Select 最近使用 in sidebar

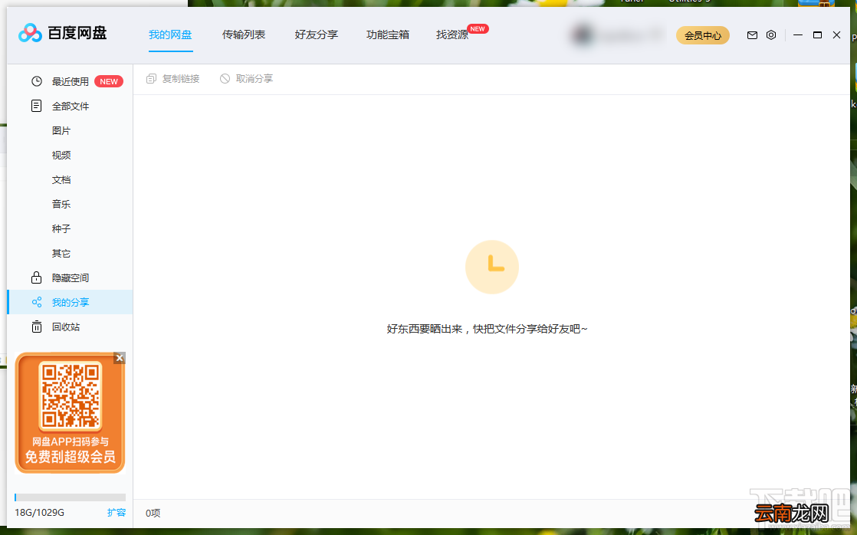70,81
